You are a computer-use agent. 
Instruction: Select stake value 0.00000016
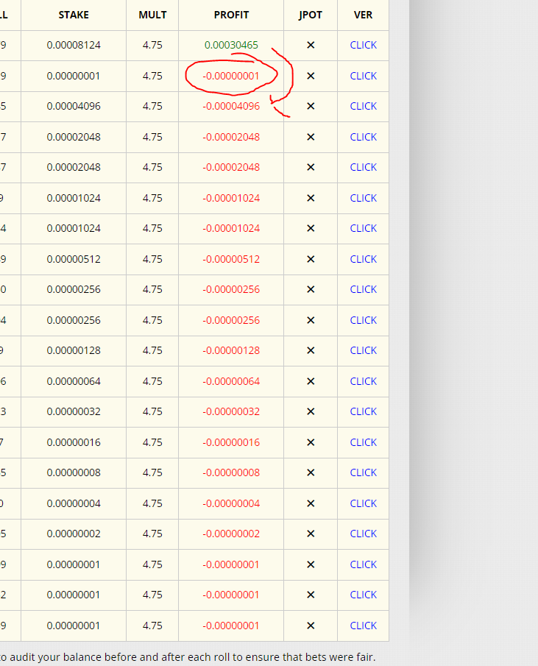pos(74,442)
